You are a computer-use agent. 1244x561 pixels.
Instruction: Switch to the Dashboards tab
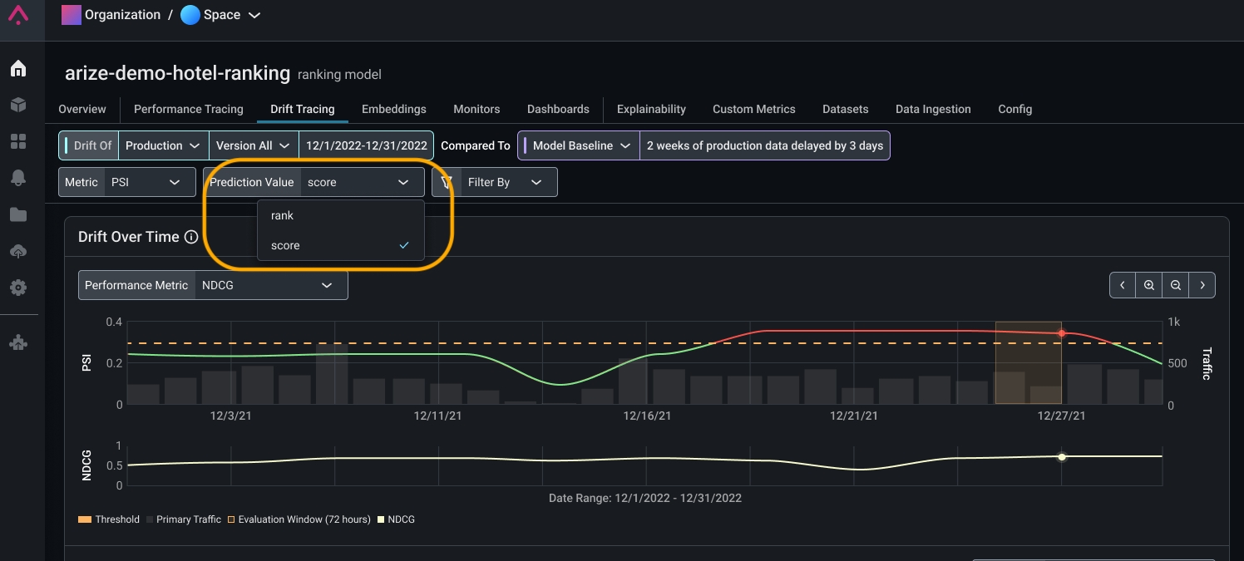[558, 109]
